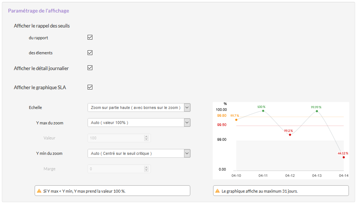The image size is (357, 204).
Task: Expand the 'Y max du zoom' dropdown
Action: (x=187, y=123)
